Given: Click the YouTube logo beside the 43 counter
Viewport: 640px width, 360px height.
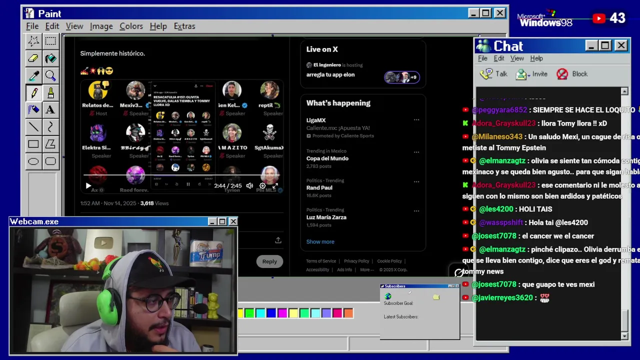Looking at the screenshot, I should tap(599, 18).
